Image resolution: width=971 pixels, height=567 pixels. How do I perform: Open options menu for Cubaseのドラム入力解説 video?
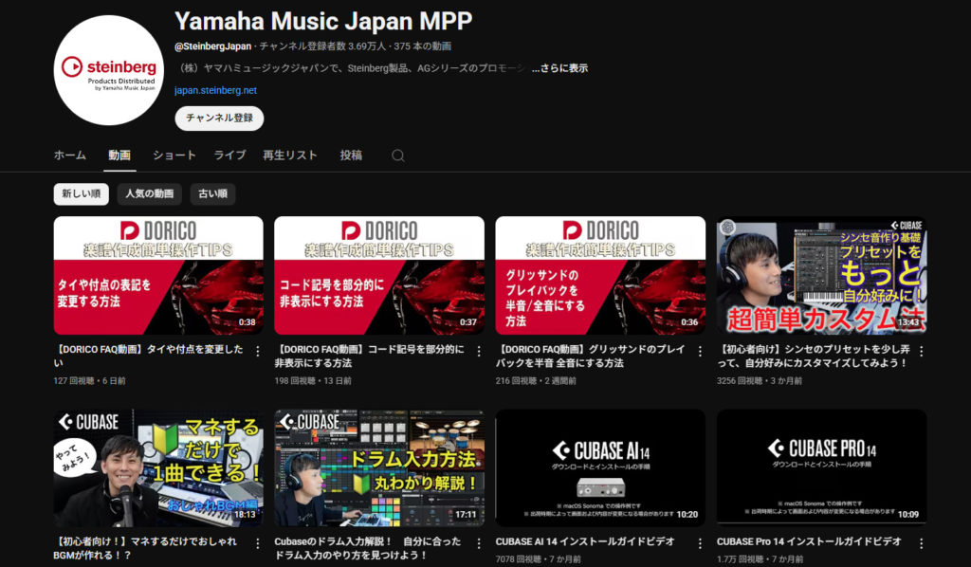tap(478, 543)
